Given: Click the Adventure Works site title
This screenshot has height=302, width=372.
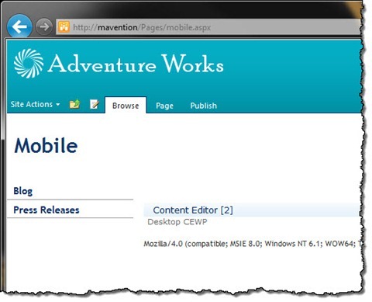Looking at the screenshot, I should pos(136,64).
